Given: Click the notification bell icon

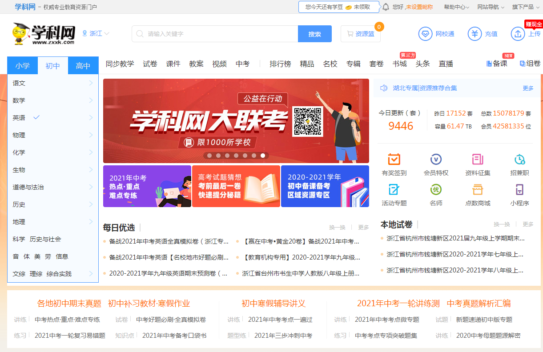Looking at the screenshot, I should [x=386, y=7].
